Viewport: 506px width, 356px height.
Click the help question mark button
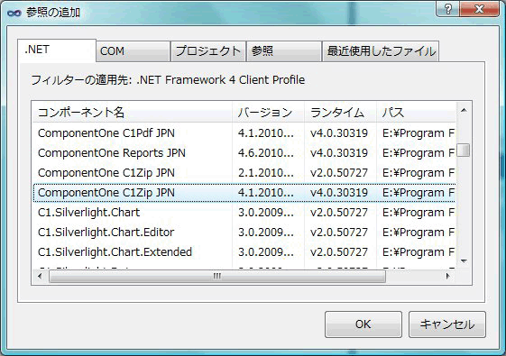(x=447, y=9)
